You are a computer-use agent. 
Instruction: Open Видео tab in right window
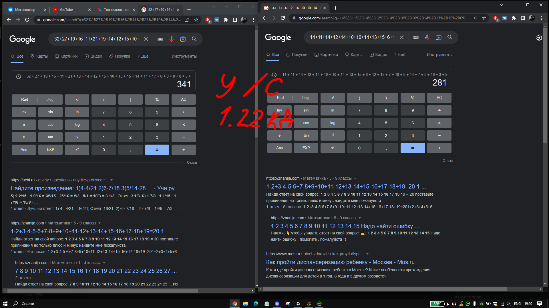pyautogui.click(x=378, y=55)
